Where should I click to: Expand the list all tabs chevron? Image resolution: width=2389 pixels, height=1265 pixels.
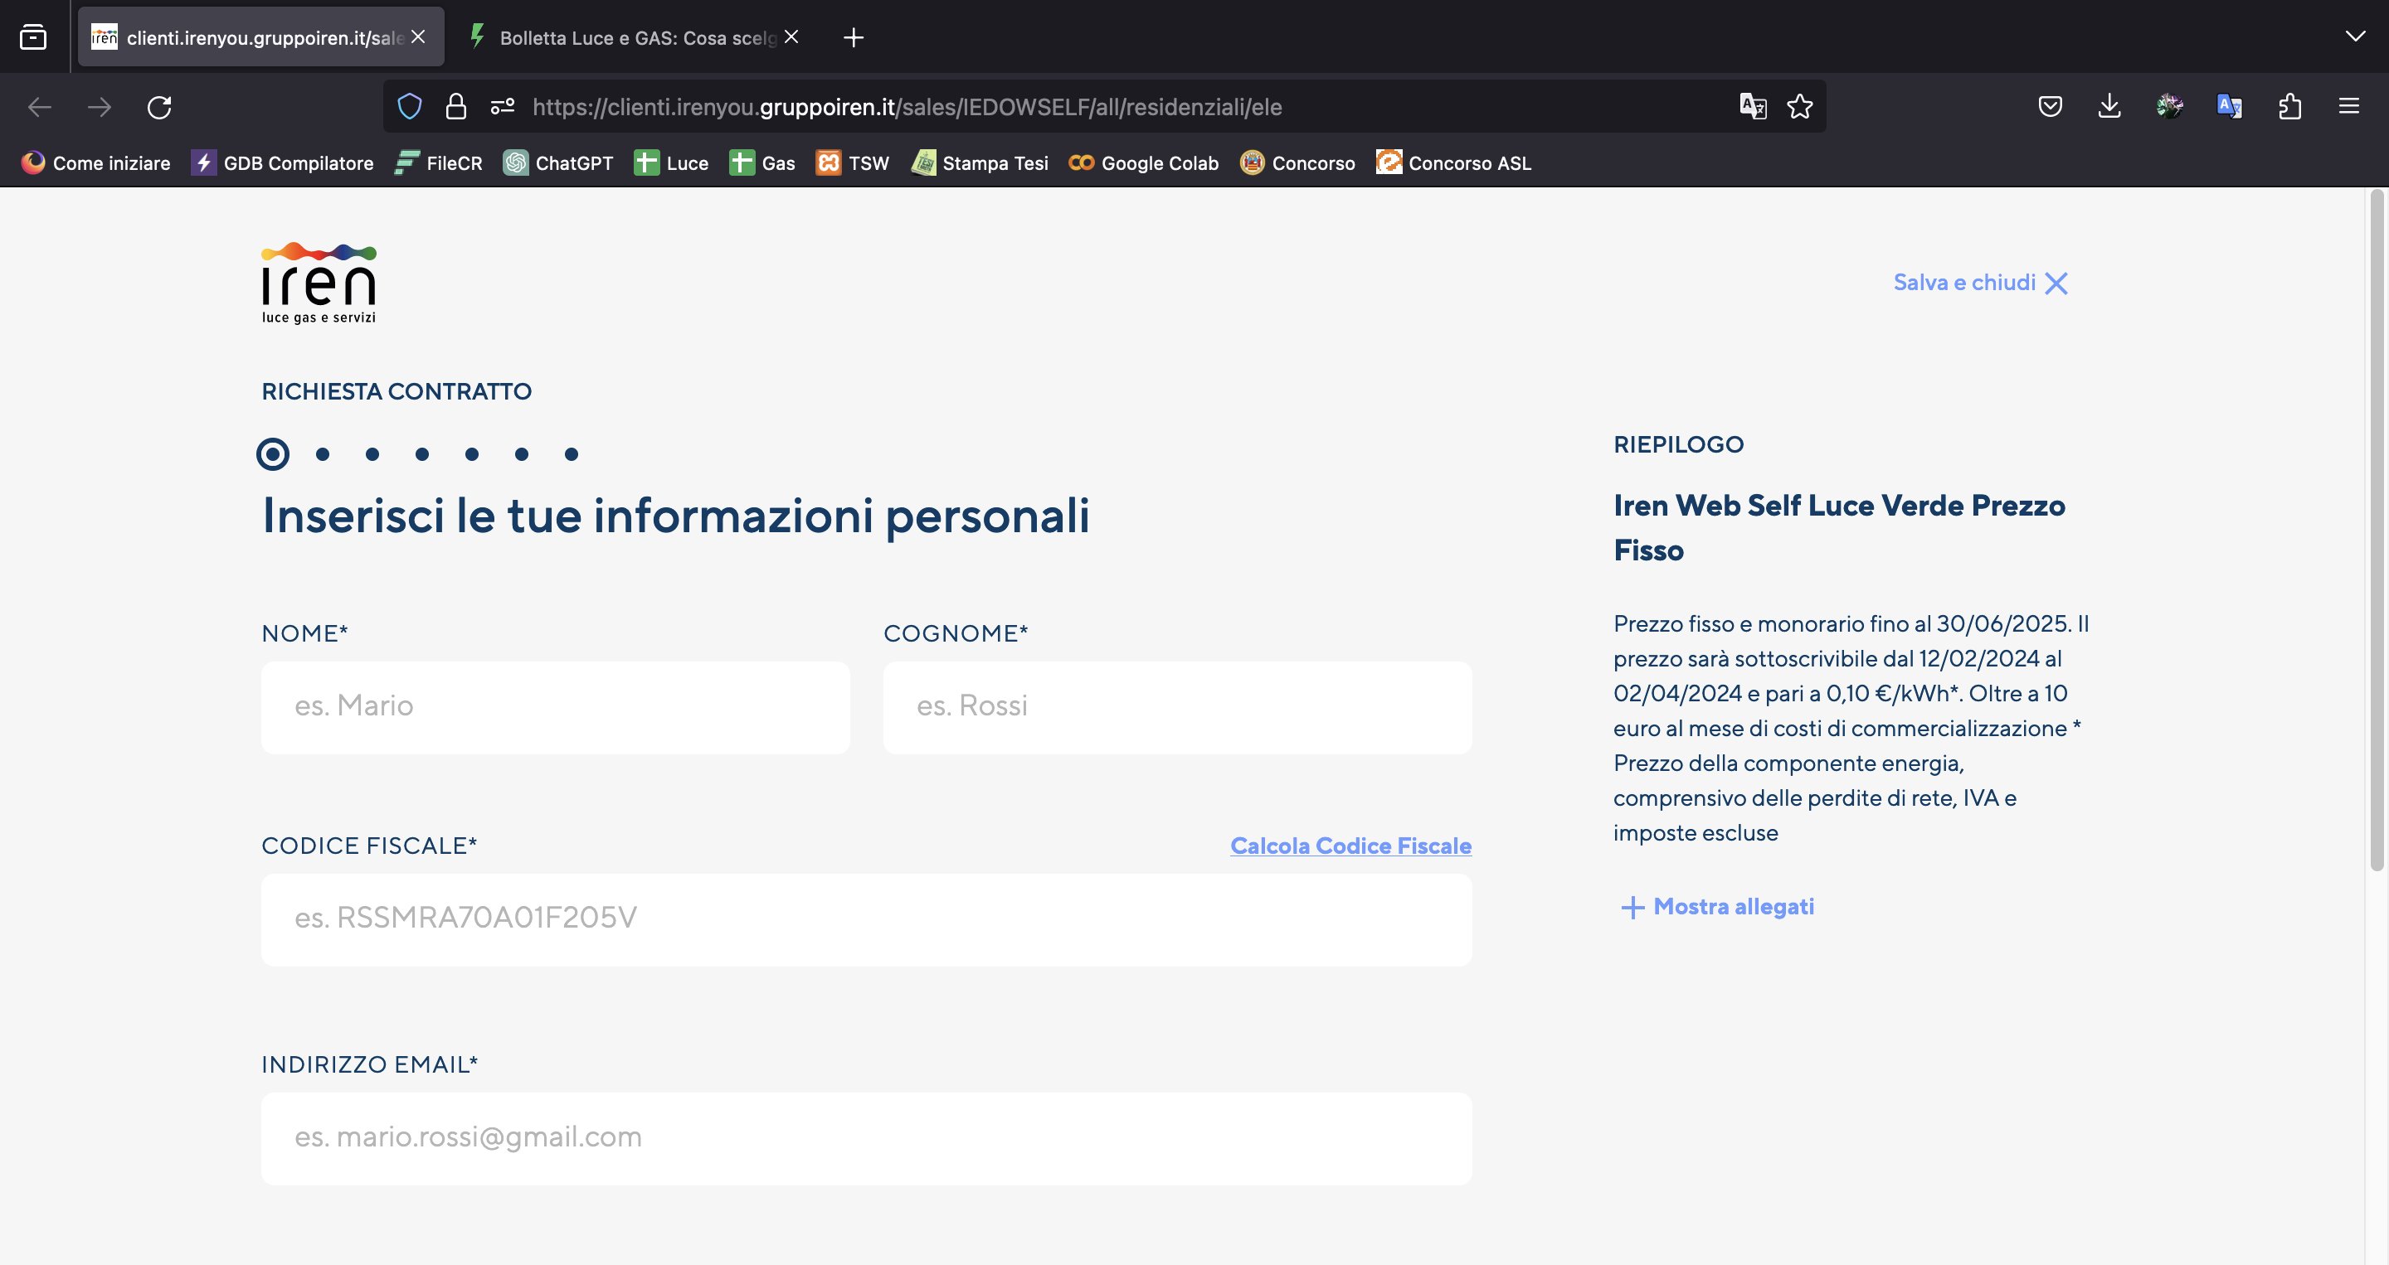coord(2355,37)
